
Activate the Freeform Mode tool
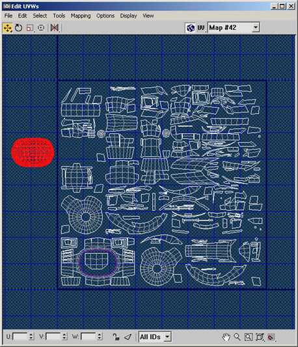click(41, 28)
